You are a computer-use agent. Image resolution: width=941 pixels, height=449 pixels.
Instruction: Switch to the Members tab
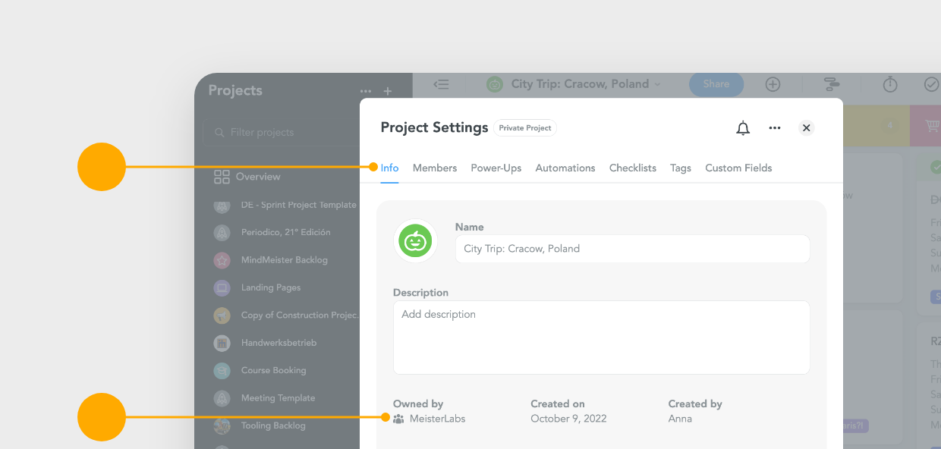coord(435,168)
